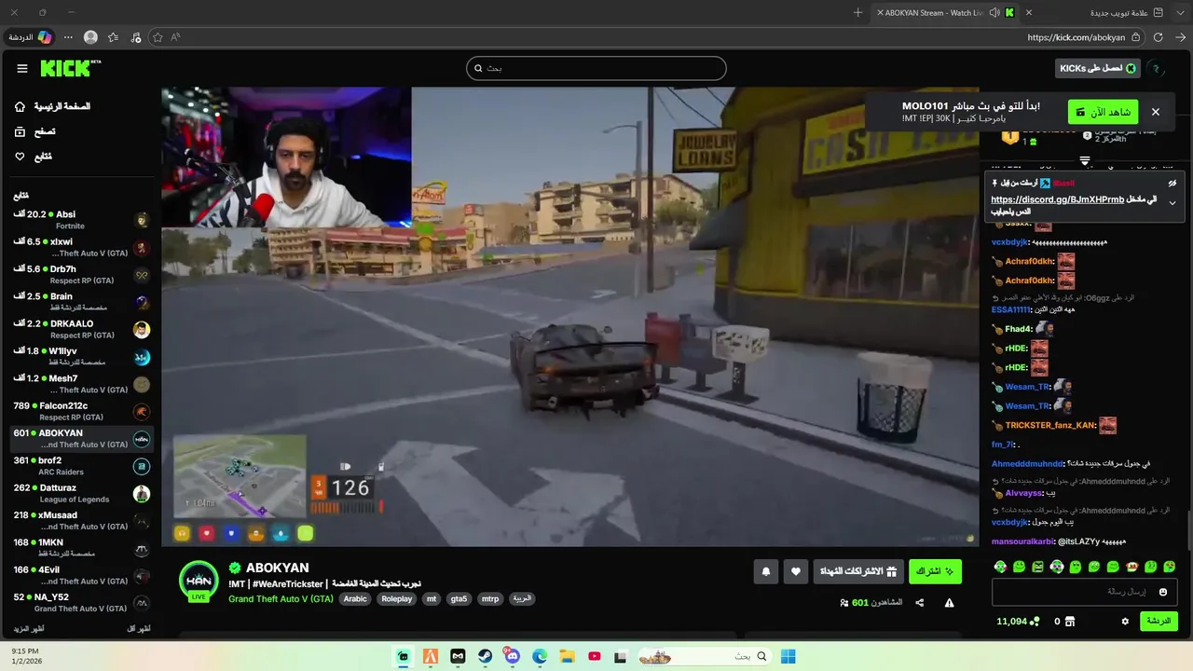Screen dimensions: 1193x671
Task: Add this page to browser favorites star
Action: 158,37
